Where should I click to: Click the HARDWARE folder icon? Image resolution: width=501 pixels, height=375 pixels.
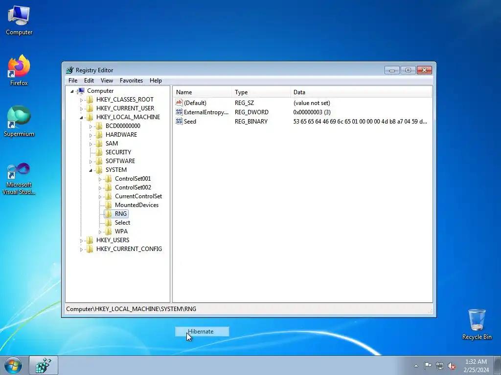[x=99, y=135]
